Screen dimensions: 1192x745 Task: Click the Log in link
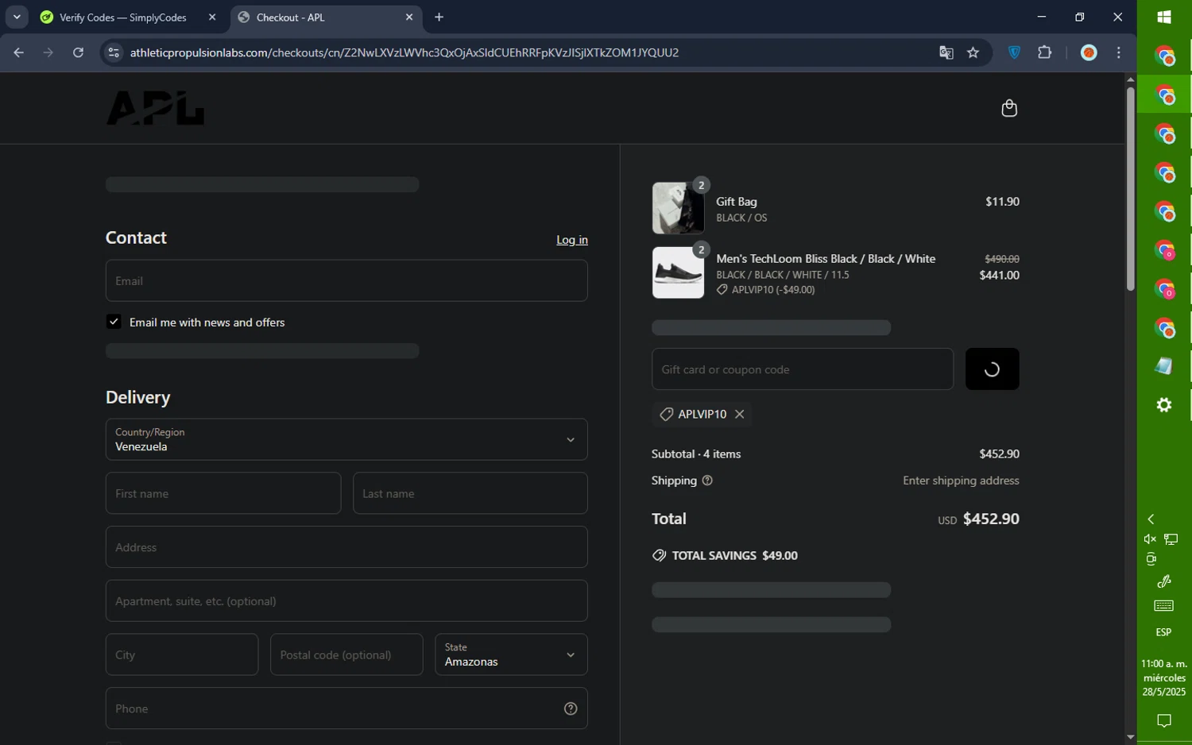(572, 240)
